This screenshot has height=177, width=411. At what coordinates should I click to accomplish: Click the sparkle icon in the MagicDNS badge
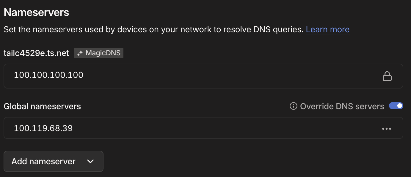point(79,53)
